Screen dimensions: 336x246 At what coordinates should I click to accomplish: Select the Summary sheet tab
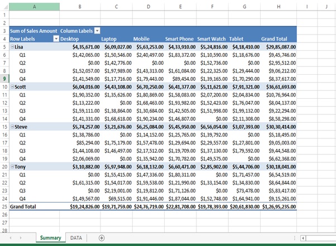point(50,238)
